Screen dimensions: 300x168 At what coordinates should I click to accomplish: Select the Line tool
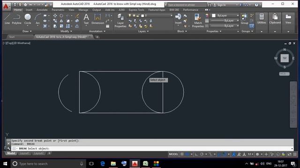tap(7, 19)
